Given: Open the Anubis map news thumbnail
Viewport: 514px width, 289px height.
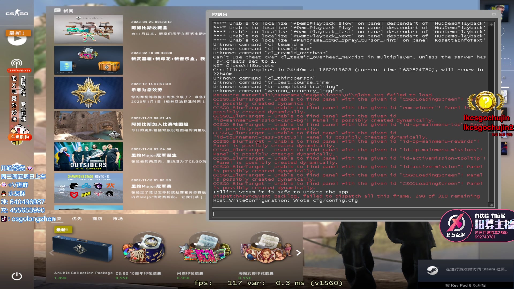Looking at the screenshot, I should coord(88,125).
